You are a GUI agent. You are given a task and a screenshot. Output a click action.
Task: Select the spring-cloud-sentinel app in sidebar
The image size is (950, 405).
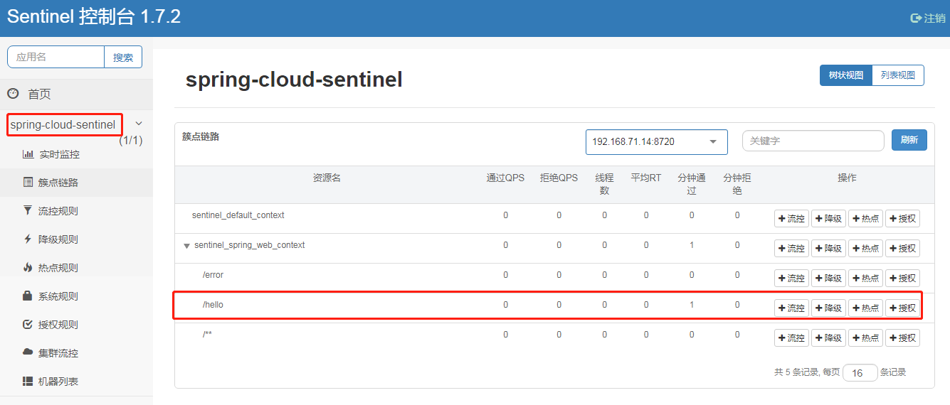(63, 125)
